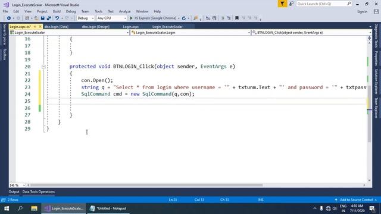This screenshot has width=381, height=214.
Task: Collapse the BTNLOGIN_Click method outline box
Action: [x=43, y=67]
